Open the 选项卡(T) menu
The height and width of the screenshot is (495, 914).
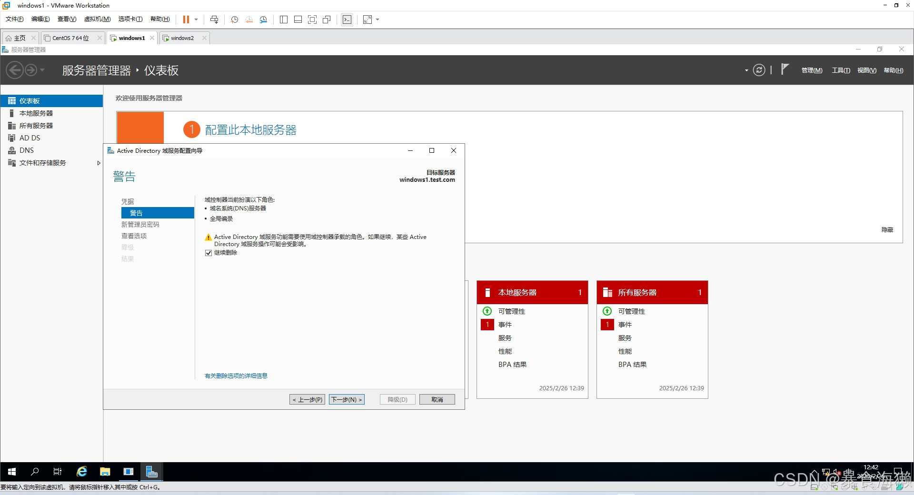click(130, 19)
